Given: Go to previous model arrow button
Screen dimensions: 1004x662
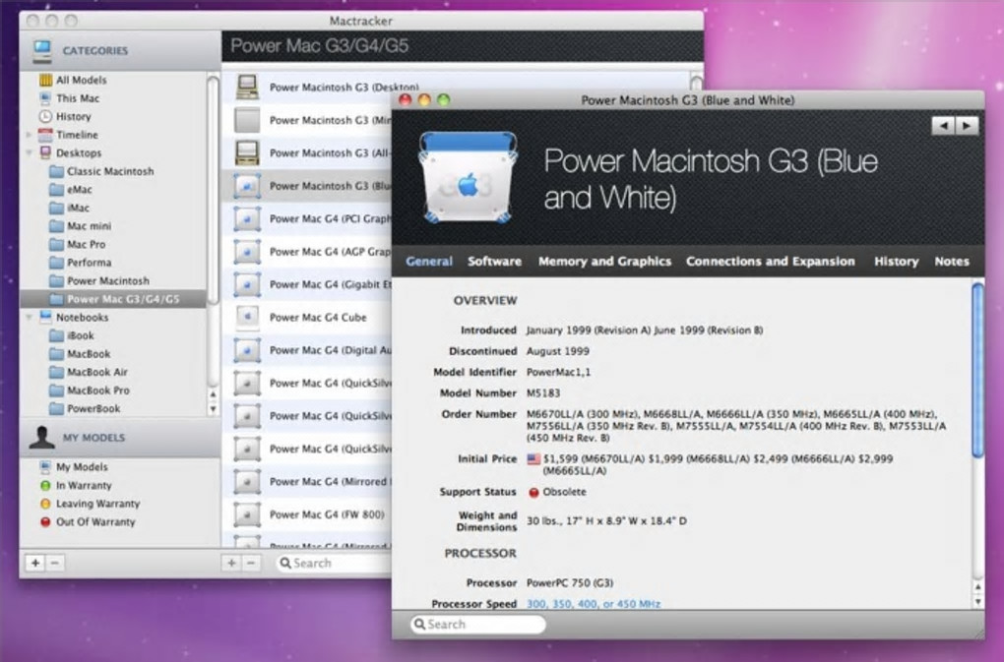Looking at the screenshot, I should pos(943,126).
